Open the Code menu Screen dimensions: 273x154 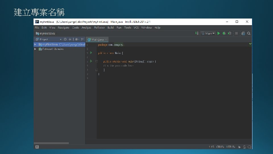76,28
